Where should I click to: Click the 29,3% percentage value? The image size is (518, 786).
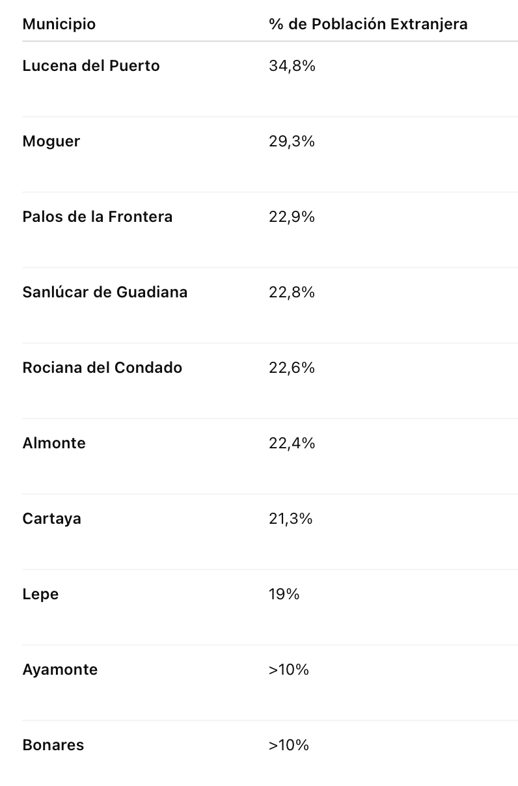(292, 141)
